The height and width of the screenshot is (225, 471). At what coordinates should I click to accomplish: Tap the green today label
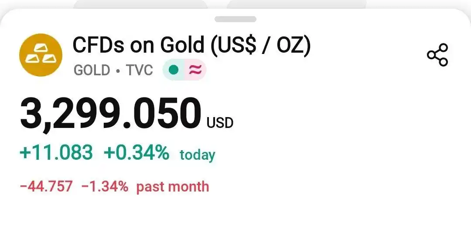tap(198, 155)
